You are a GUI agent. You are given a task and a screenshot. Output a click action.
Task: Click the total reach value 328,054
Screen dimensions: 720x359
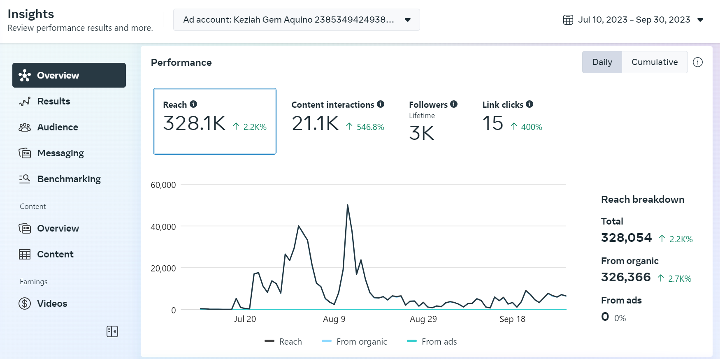[626, 238]
